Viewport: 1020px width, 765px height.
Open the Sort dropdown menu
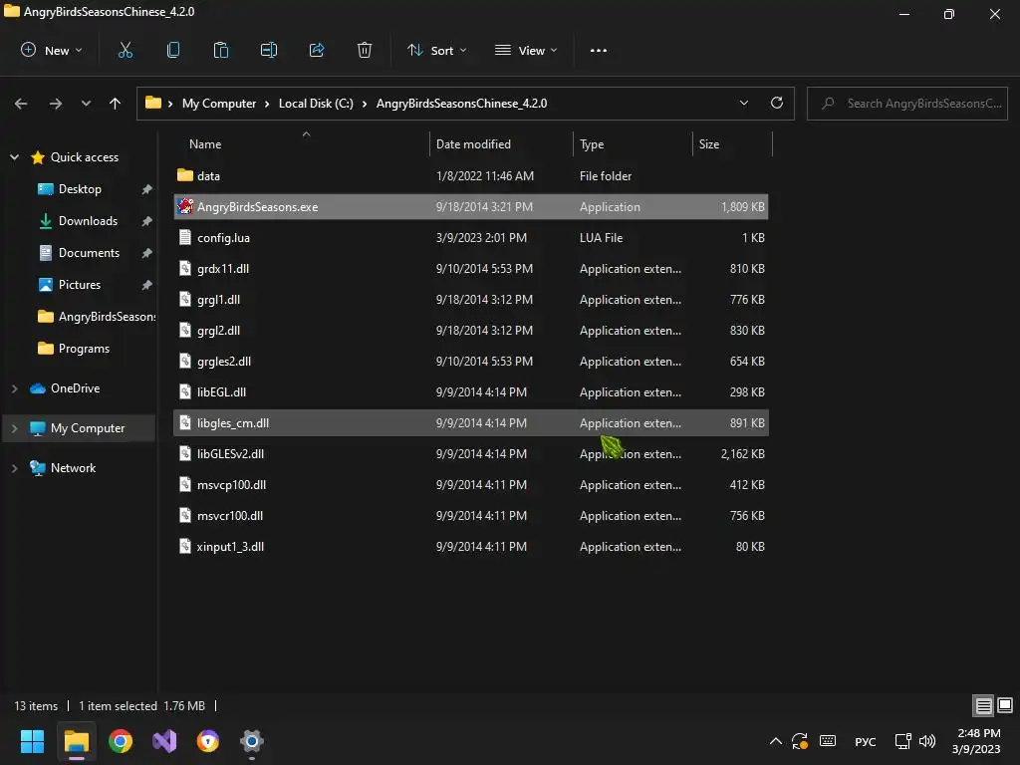pyautogui.click(x=437, y=50)
